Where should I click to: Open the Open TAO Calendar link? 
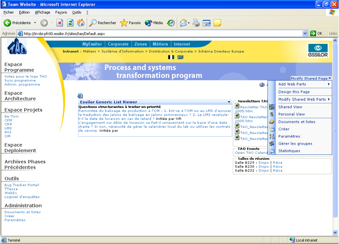coord(251,152)
